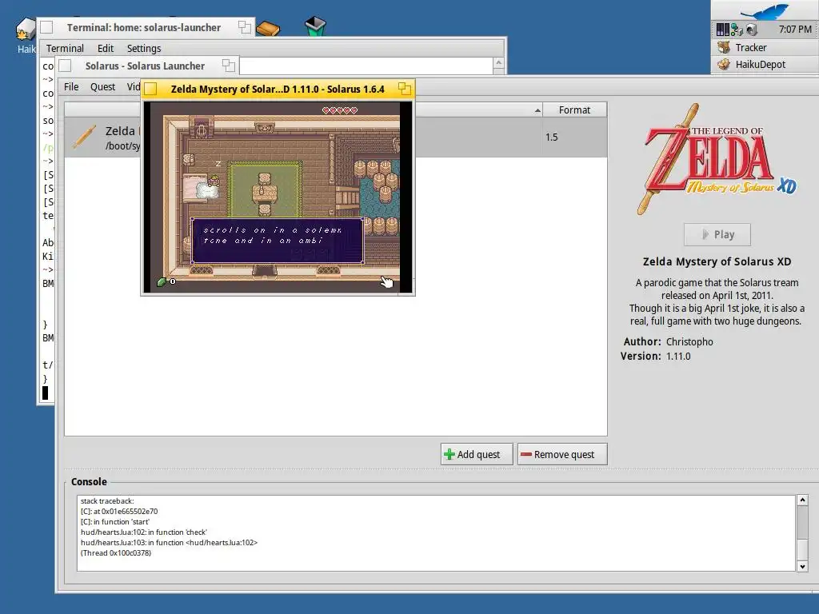Click the sort arrow in the quest list header
The width and height of the screenshot is (819, 614).
(537, 110)
